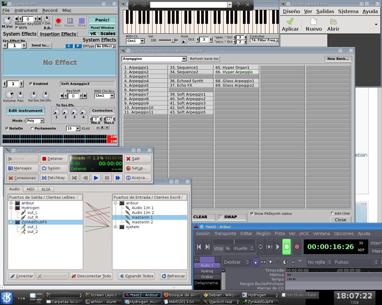The image size is (382, 305).
Task: Click the Vel velocity slider on virtual keyboard
Action: [x=168, y=40]
